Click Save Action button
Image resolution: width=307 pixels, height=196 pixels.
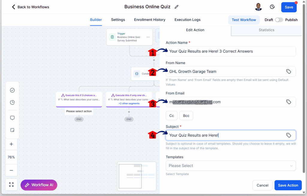(288, 185)
